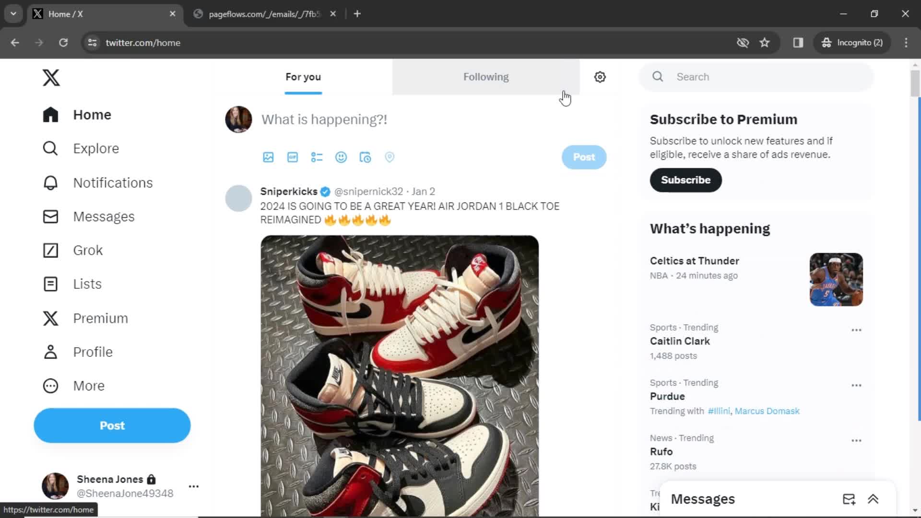This screenshot has height=518, width=921.
Task: Expand the Messages drawer chevron
Action: [873, 499]
